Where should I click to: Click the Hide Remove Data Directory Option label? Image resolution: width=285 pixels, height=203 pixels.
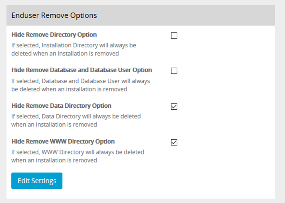(61, 106)
